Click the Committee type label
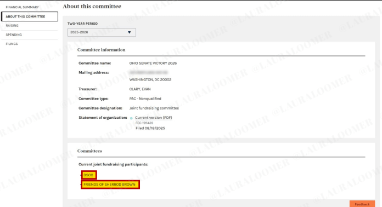Viewport: 382px width, 207px height. [x=93, y=99]
